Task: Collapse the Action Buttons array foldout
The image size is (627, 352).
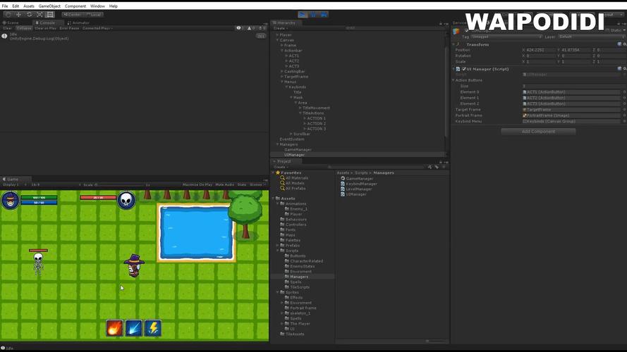Action: click(x=453, y=80)
